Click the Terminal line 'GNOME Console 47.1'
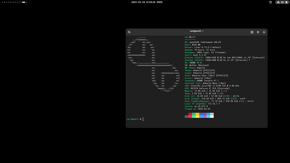 point(202,81)
